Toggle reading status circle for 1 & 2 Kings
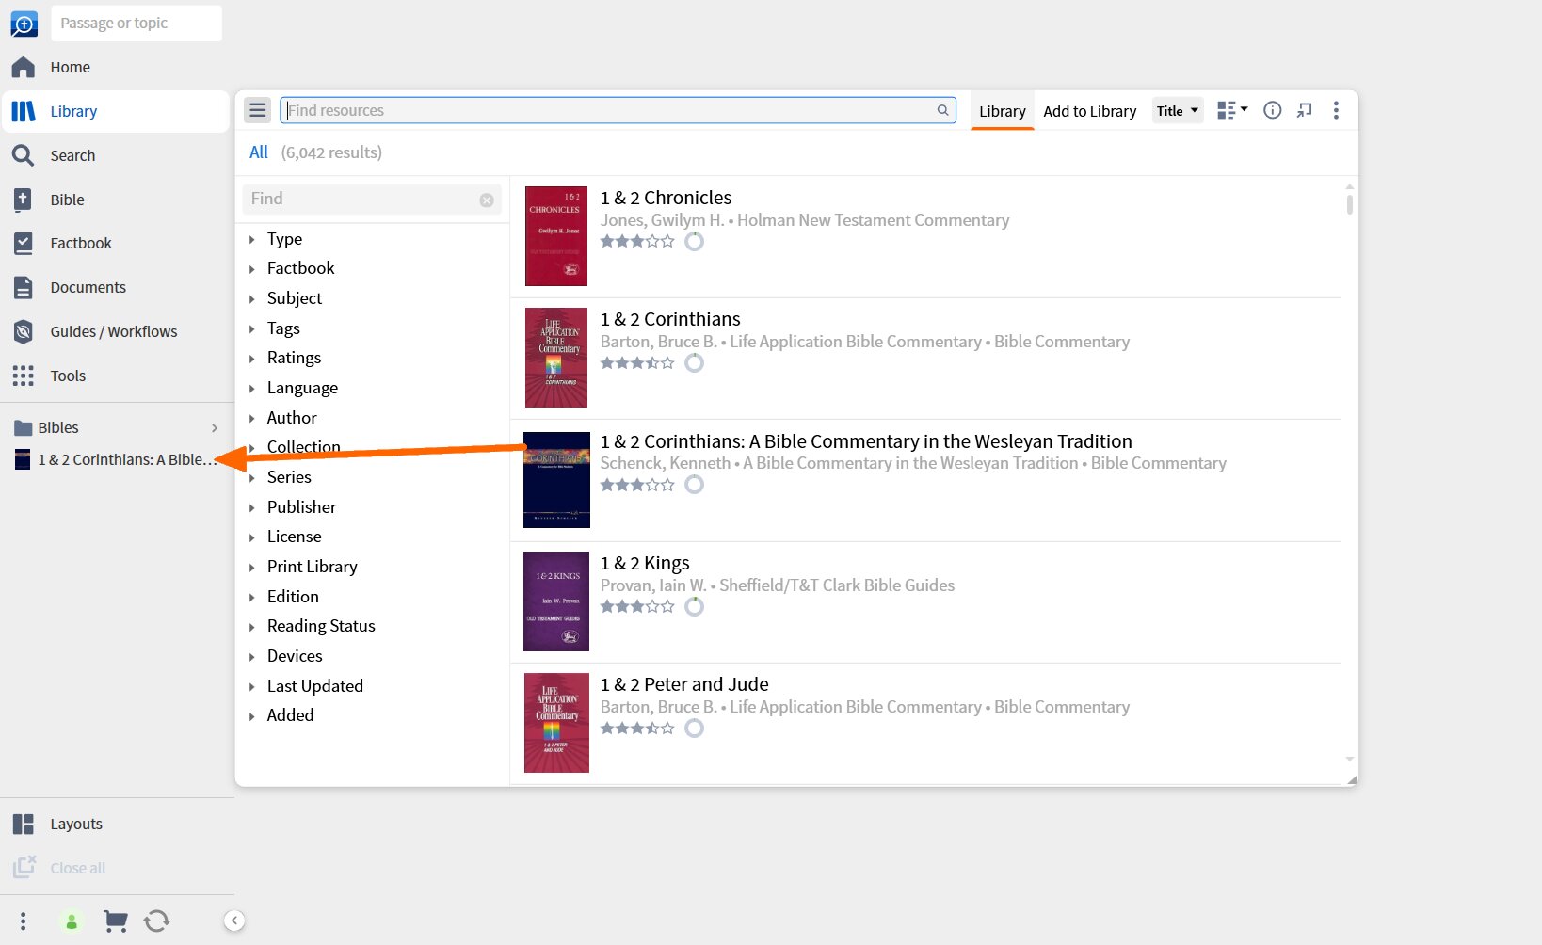This screenshot has height=945, width=1542. point(694,606)
